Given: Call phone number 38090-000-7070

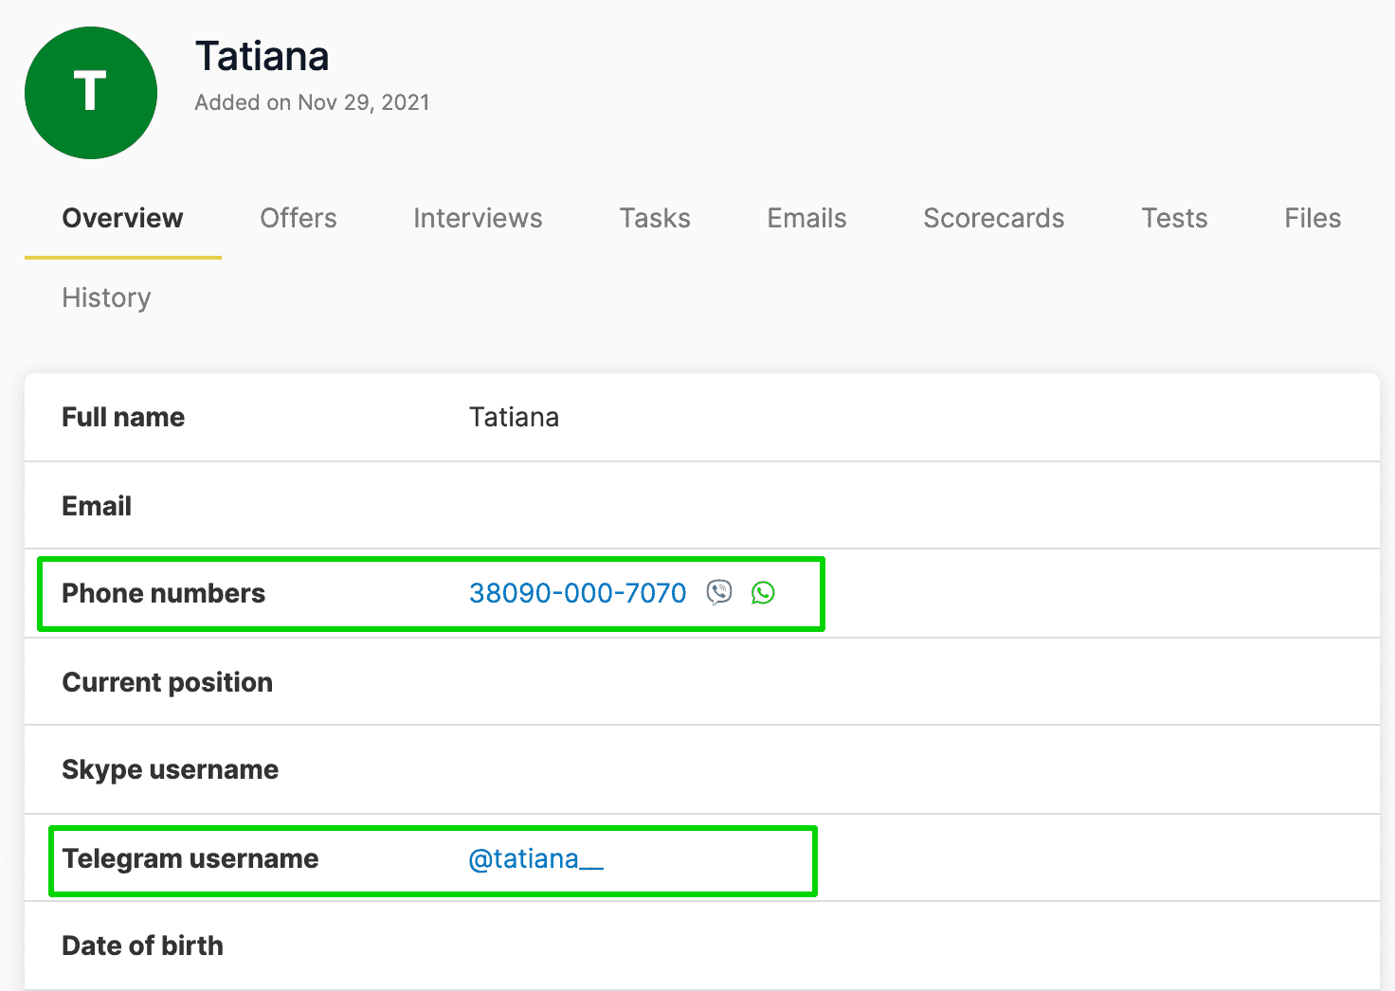Looking at the screenshot, I should (x=577, y=593).
